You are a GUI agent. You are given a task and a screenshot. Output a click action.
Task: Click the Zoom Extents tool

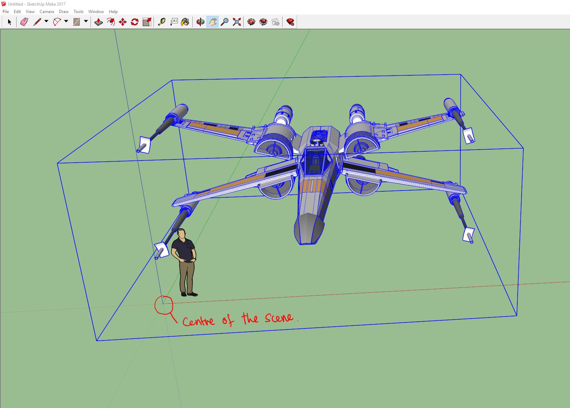237,22
